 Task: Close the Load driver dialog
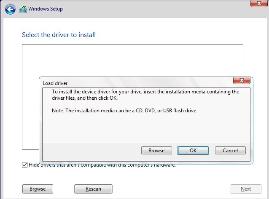(242, 80)
